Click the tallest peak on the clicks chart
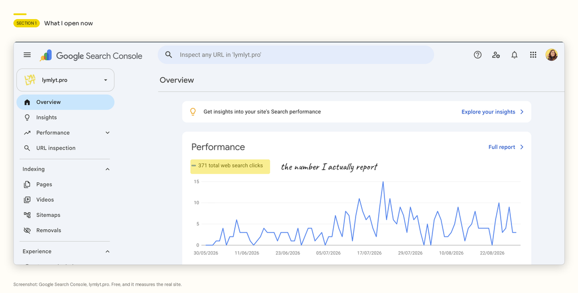Viewport: 578px width, 293px height. click(383, 182)
